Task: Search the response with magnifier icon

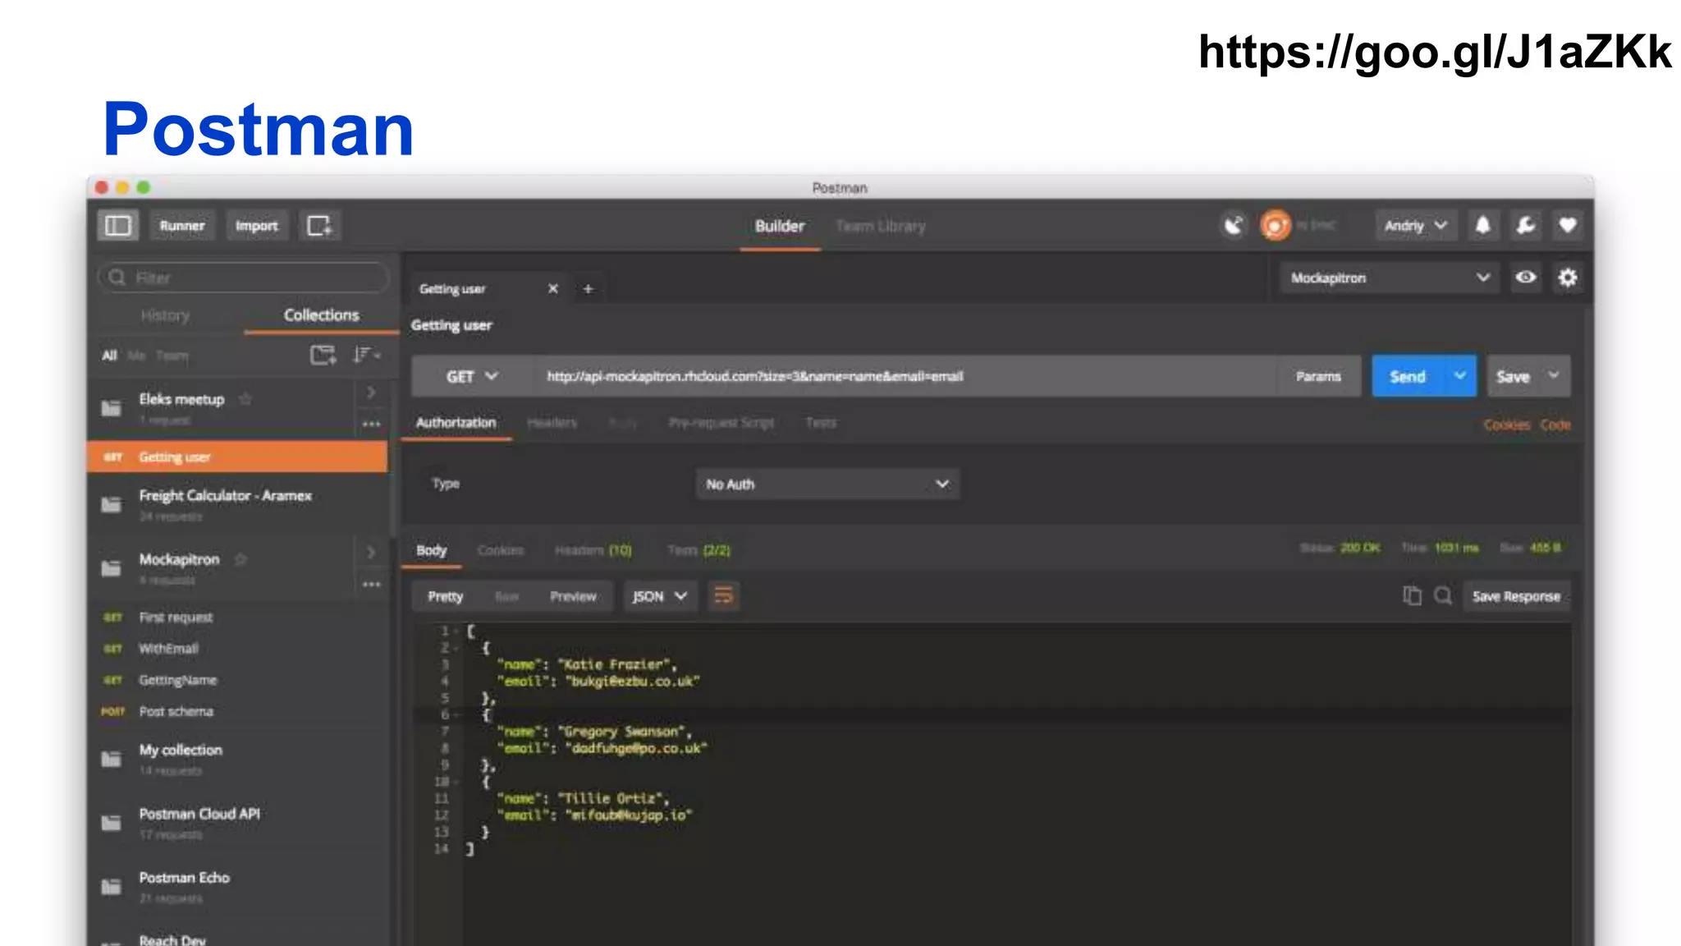Action: click(x=1443, y=595)
